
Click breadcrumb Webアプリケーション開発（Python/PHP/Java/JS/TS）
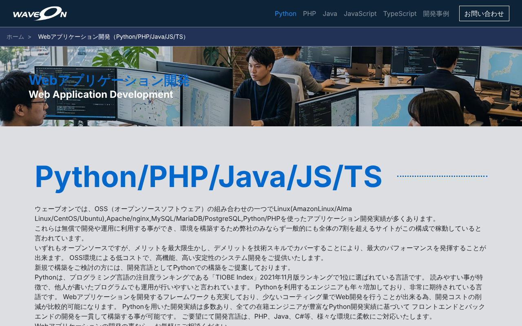pyautogui.click(x=113, y=37)
